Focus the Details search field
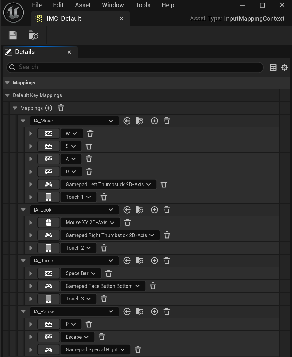292x357 pixels. coord(135,67)
